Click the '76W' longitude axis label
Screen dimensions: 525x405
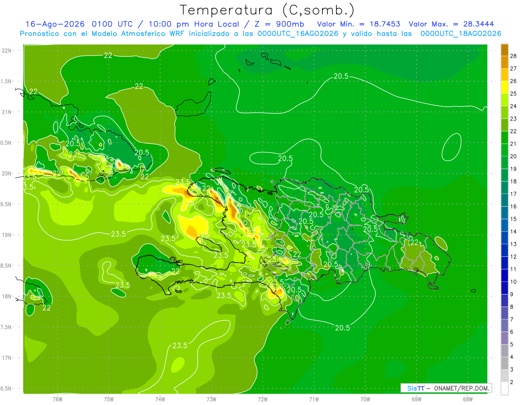57,398
